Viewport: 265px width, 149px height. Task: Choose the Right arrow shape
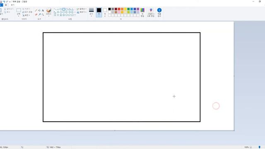pyautogui.click(x=67, y=12)
